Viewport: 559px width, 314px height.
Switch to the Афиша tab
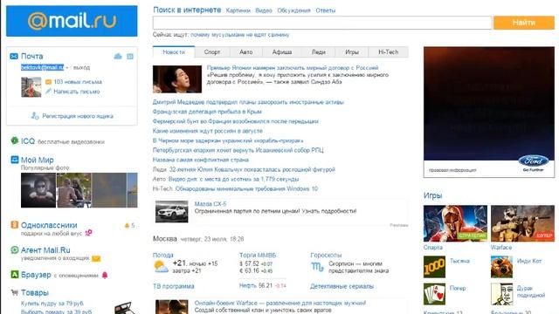pyautogui.click(x=282, y=52)
